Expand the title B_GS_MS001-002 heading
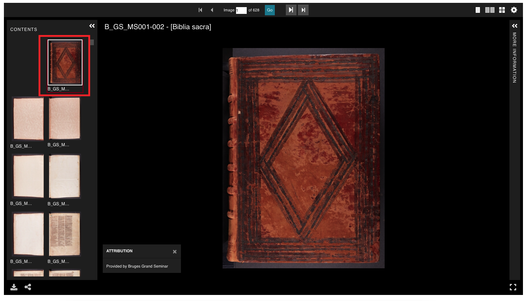Image resolution: width=529 pixels, height=301 pixels. pyautogui.click(x=157, y=27)
